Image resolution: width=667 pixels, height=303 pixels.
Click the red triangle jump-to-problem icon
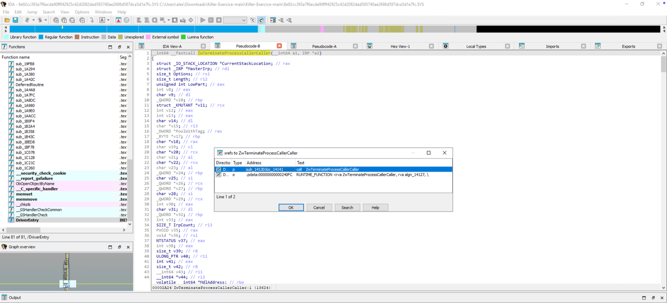click(118, 20)
